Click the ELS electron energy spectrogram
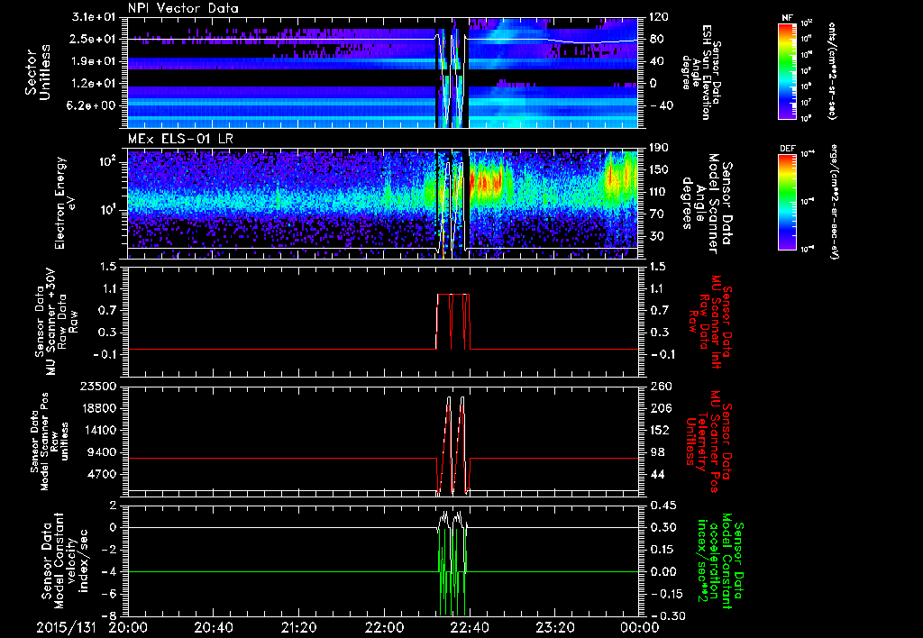Image resolution: width=923 pixels, height=638 pixels. pyautogui.click(x=383, y=204)
